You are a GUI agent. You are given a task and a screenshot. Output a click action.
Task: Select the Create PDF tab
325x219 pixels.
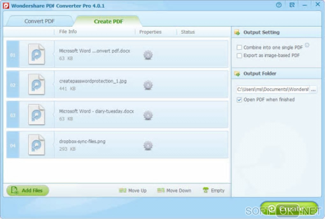pyautogui.click(x=108, y=21)
